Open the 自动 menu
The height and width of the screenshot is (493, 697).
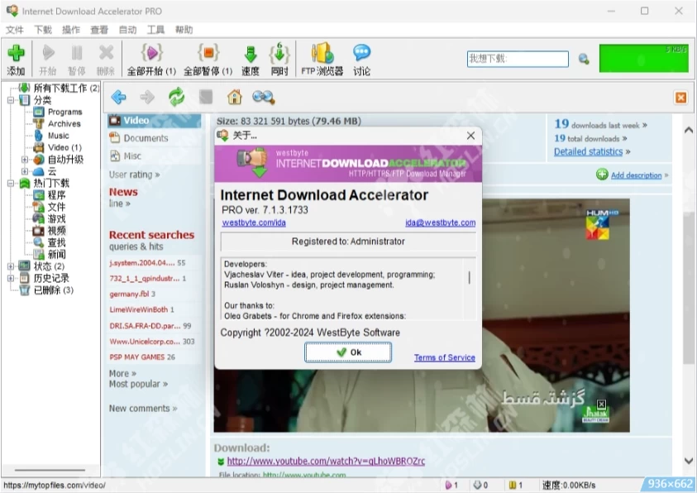[x=127, y=30]
